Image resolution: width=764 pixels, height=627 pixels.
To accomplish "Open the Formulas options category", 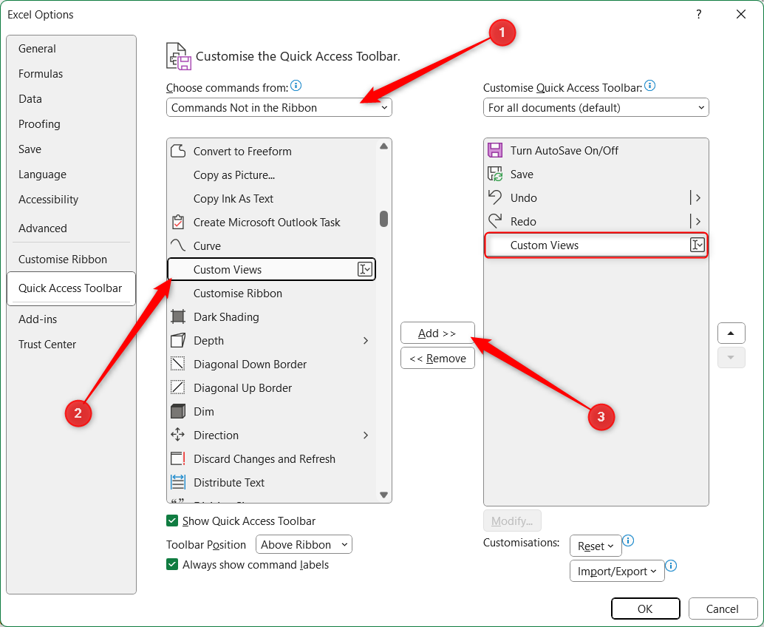I will pyautogui.click(x=71, y=74).
